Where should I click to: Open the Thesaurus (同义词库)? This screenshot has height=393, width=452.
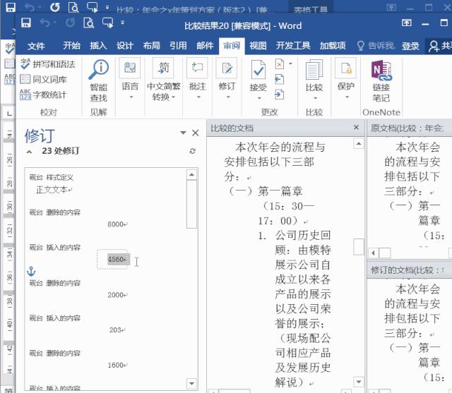coord(44,79)
